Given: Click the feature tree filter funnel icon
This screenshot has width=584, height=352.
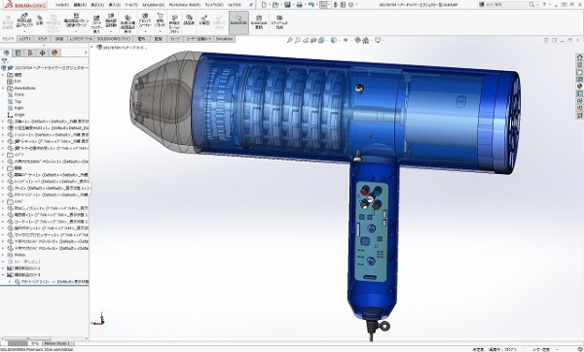Looking at the screenshot, I should (x=5, y=61).
